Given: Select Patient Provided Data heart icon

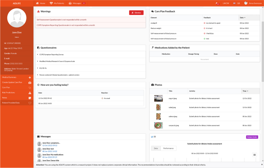Looking at the screenshot, I should pos(30,103).
